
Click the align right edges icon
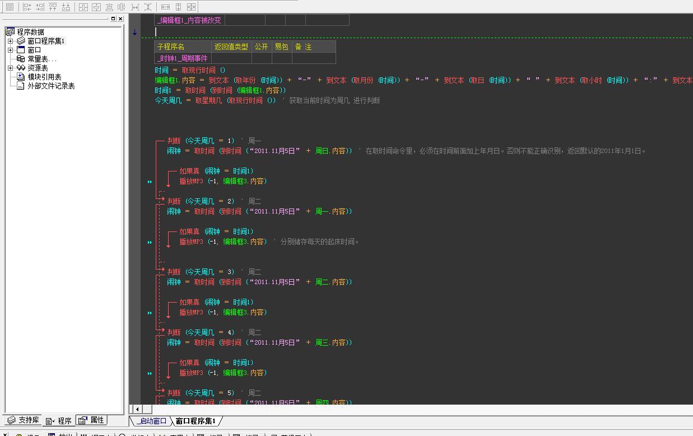click(40, 7)
